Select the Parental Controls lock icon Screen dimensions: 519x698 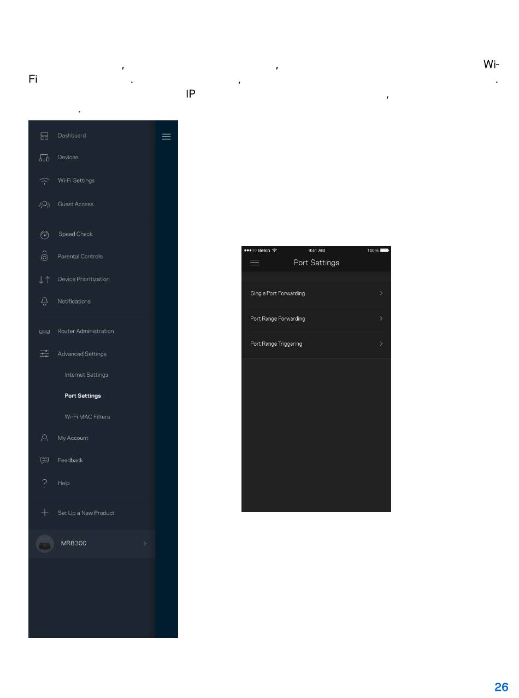(x=45, y=256)
